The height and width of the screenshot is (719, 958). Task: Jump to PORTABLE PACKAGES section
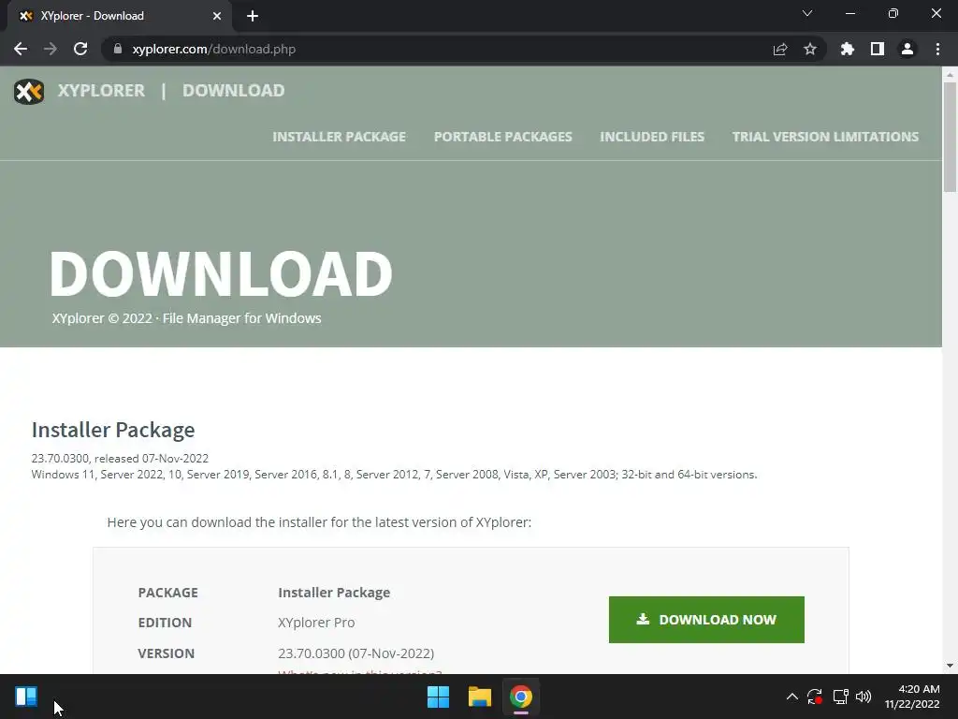502,137
